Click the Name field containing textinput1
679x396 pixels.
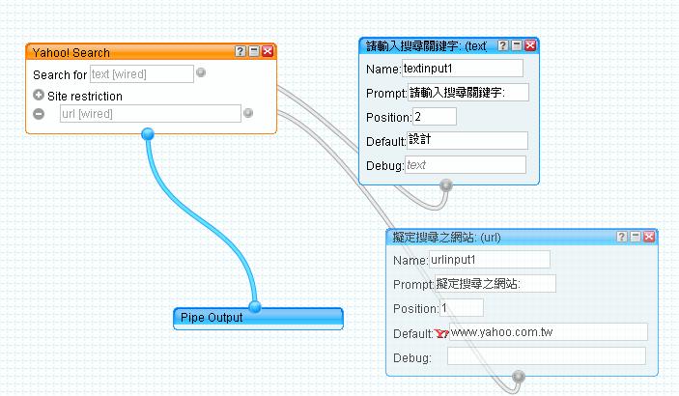pos(462,69)
